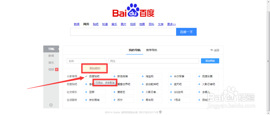Click the plus icon beside 1号店
270x115 pixels.
(171, 100)
